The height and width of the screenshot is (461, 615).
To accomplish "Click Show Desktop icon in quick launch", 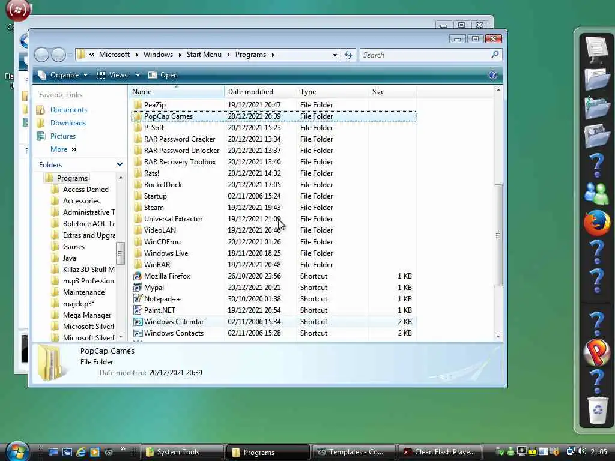I will (53, 452).
